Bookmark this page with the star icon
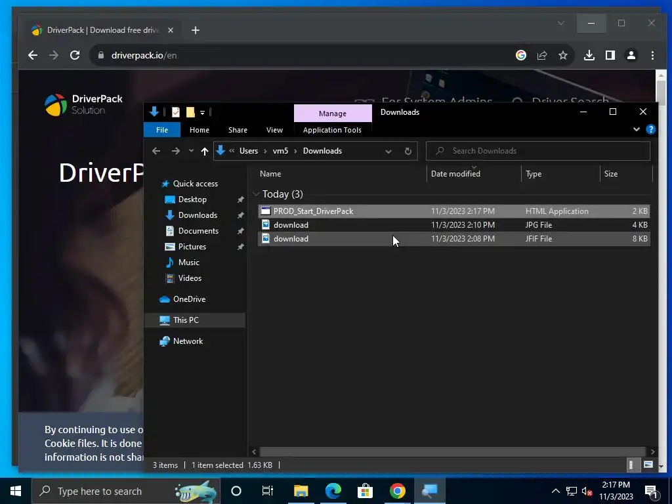 point(562,55)
